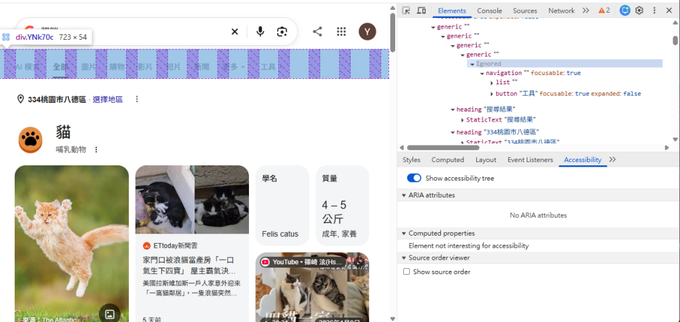Open the Computed pane
Screen dimensions: 680x322
click(x=448, y=160)
